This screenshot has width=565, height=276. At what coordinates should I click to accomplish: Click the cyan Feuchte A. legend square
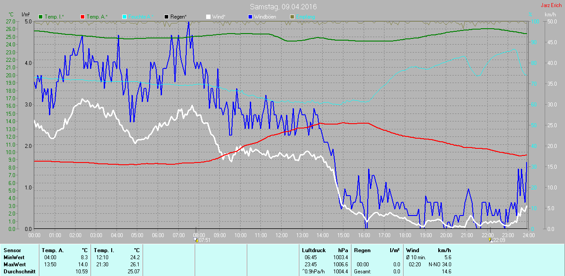[124, 17]
